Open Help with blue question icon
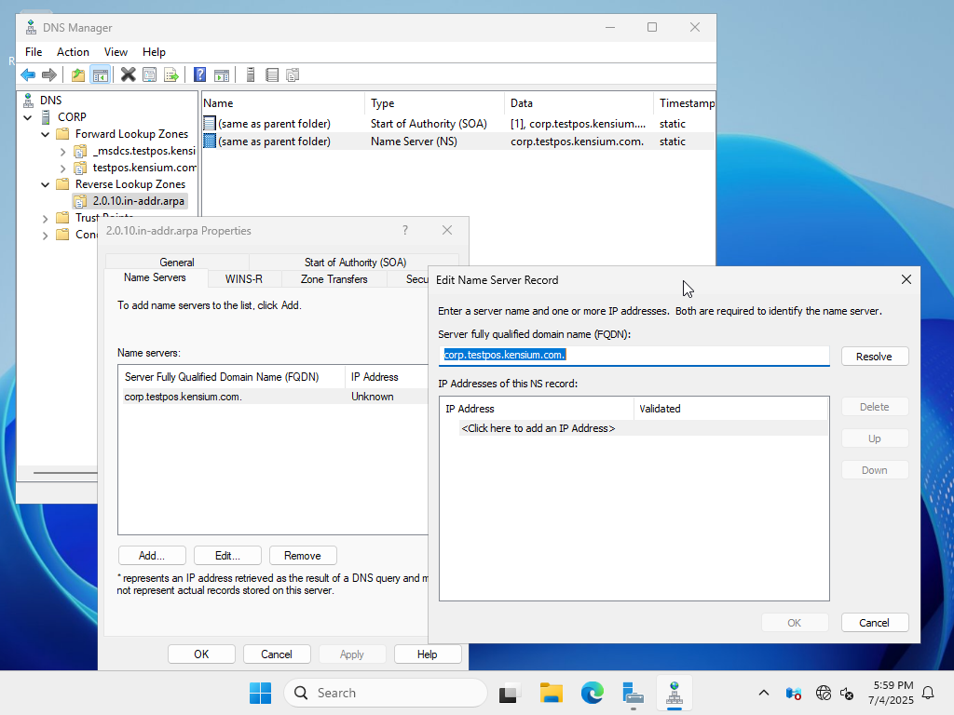This screenshot has height=715, width=954. [199, 74]
